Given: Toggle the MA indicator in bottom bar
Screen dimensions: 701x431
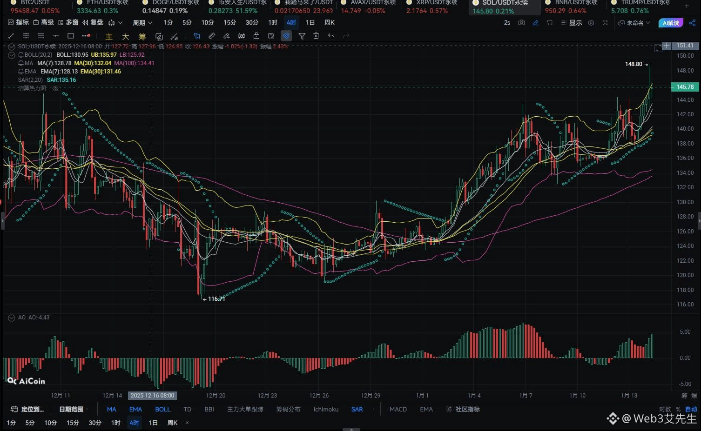Looking at the screenshot, I should click(111, 409).
